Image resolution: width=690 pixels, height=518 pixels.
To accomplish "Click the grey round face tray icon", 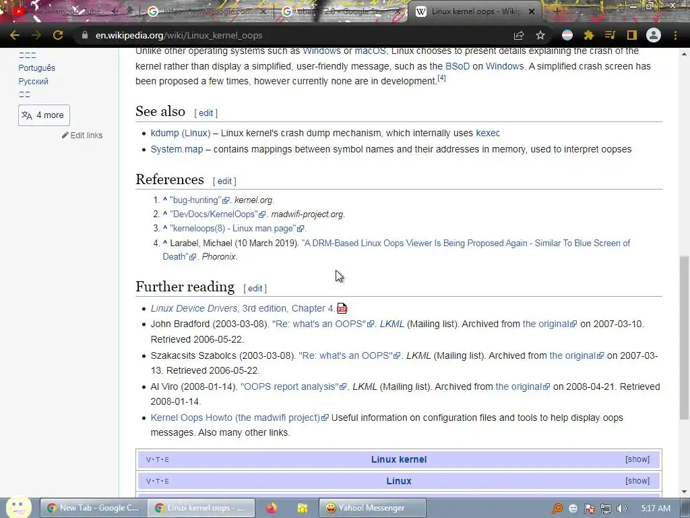I will (573, 509).
